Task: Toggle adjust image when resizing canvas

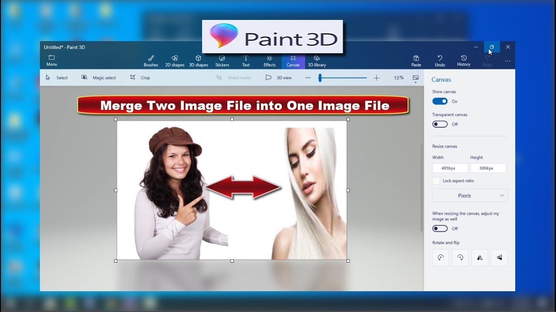Action: tap(440, 228)
